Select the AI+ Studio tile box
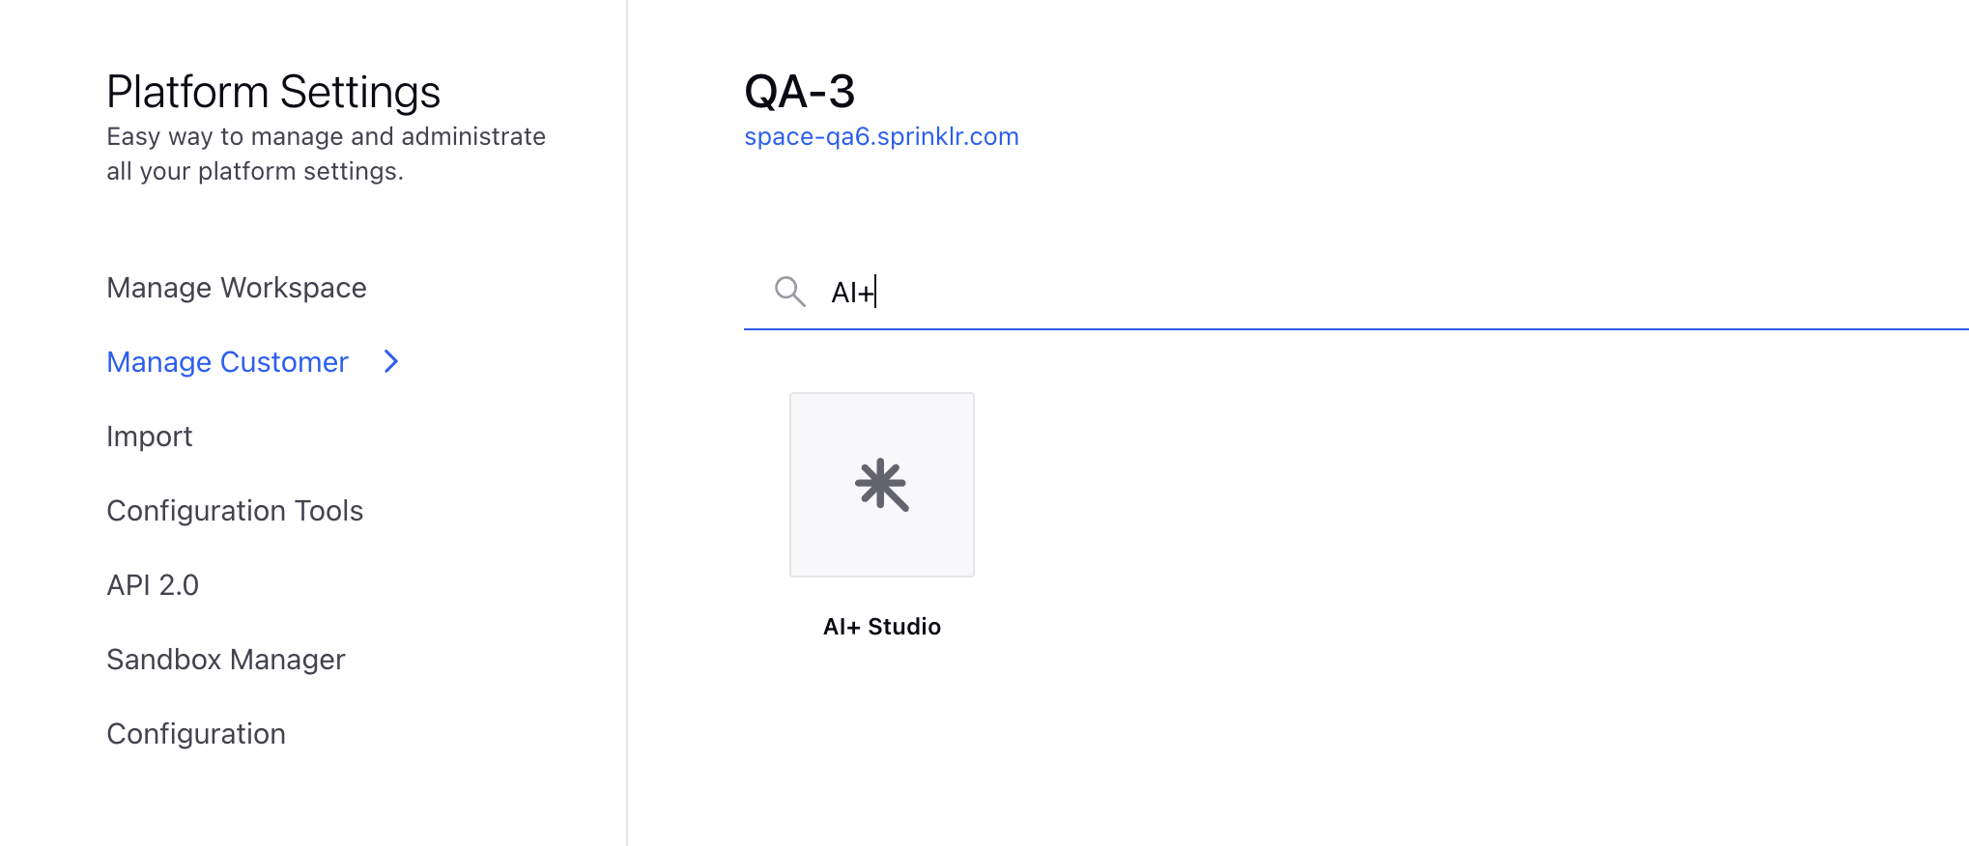Viewport: 1969px width, 846px height. [882, 485]
